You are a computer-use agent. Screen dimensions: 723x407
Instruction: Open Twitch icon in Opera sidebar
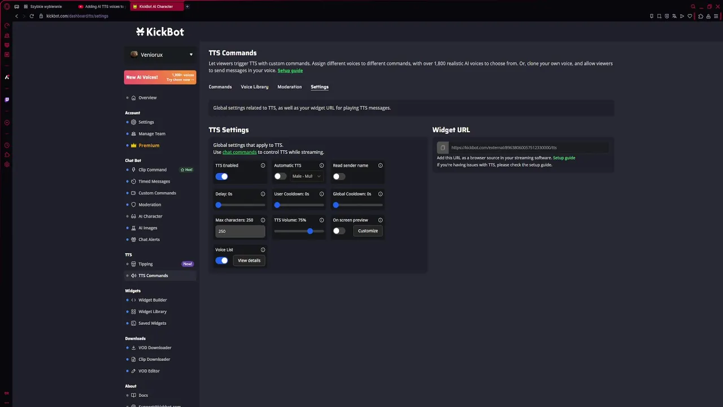7,99
